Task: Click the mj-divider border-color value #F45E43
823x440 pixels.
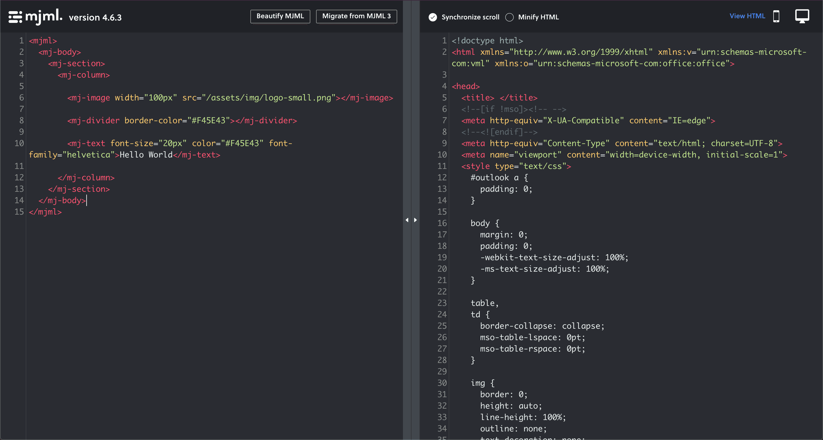Action: [209, 121]
